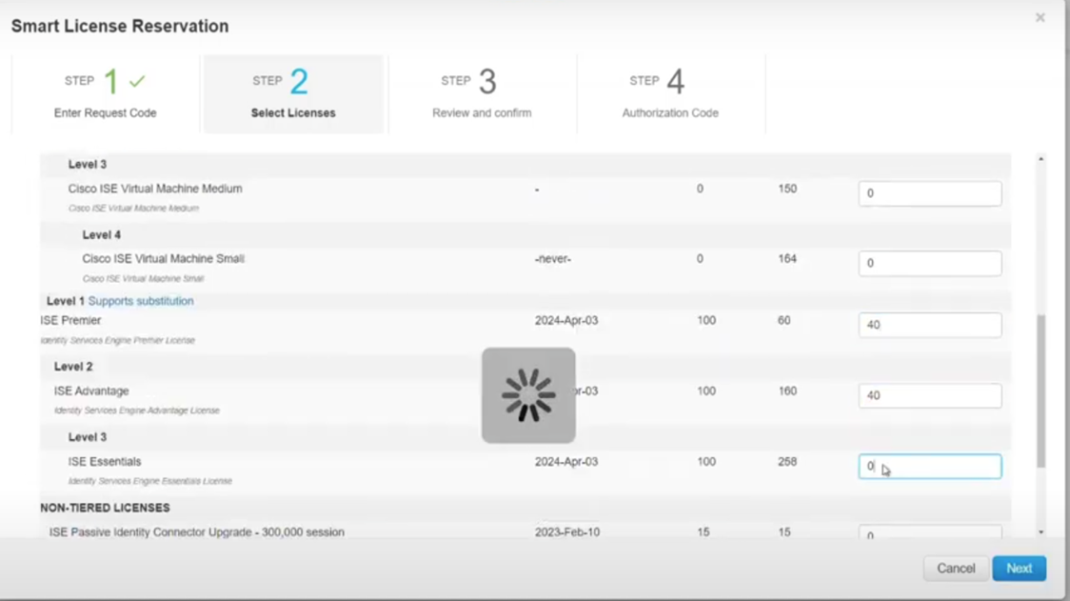
Task: Click the Level 4 heading
Action: point(102,235)
